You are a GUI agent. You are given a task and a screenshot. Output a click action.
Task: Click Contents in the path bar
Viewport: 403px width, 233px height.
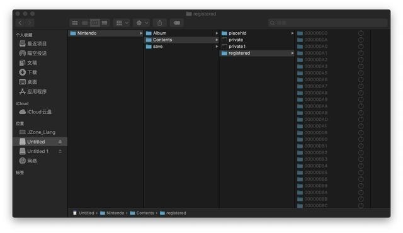pos(142,213)
